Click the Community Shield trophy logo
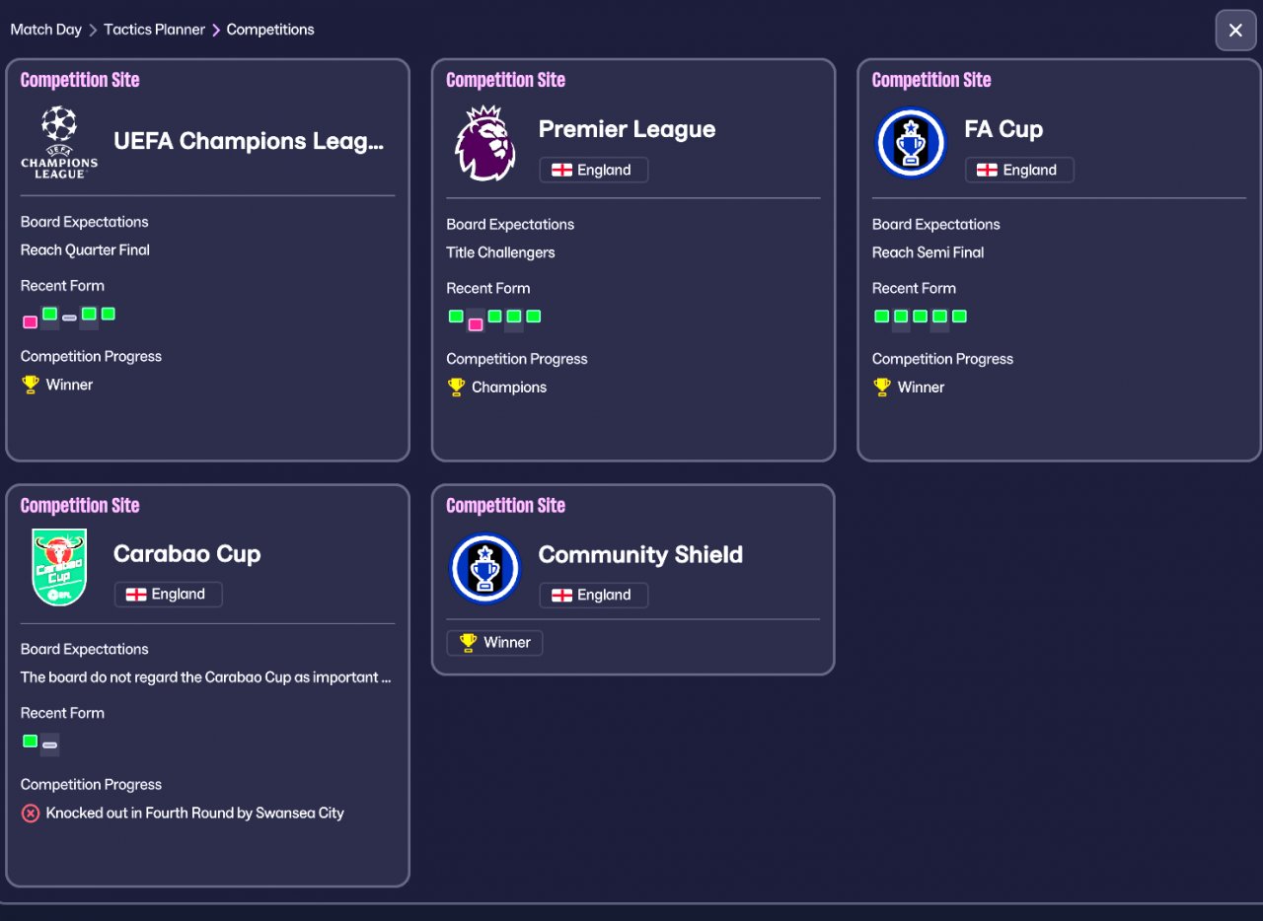The width and height of the screenshot is (1263, 921). [484, 568]
